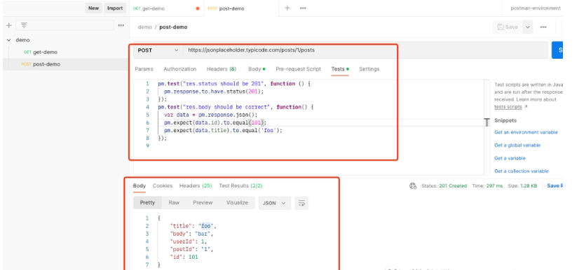Insert Get an environment variable snippet

pos(526,132)
